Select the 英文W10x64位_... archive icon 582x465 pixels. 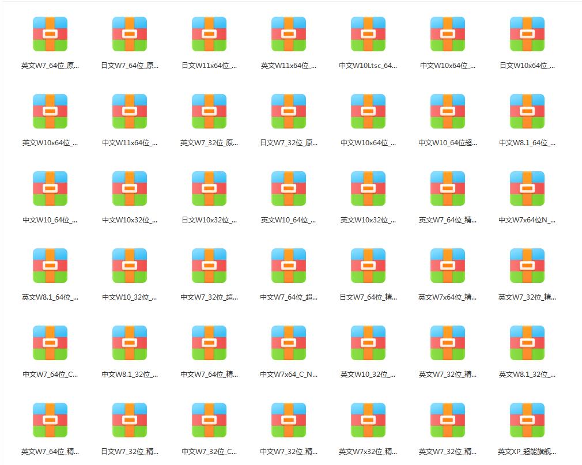(50, 111)
